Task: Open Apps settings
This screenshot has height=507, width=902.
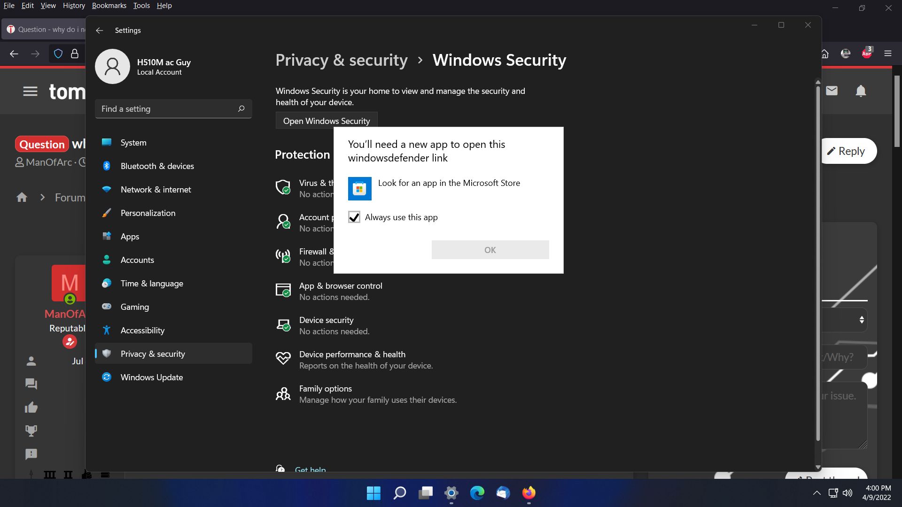Action: point(173,236)
